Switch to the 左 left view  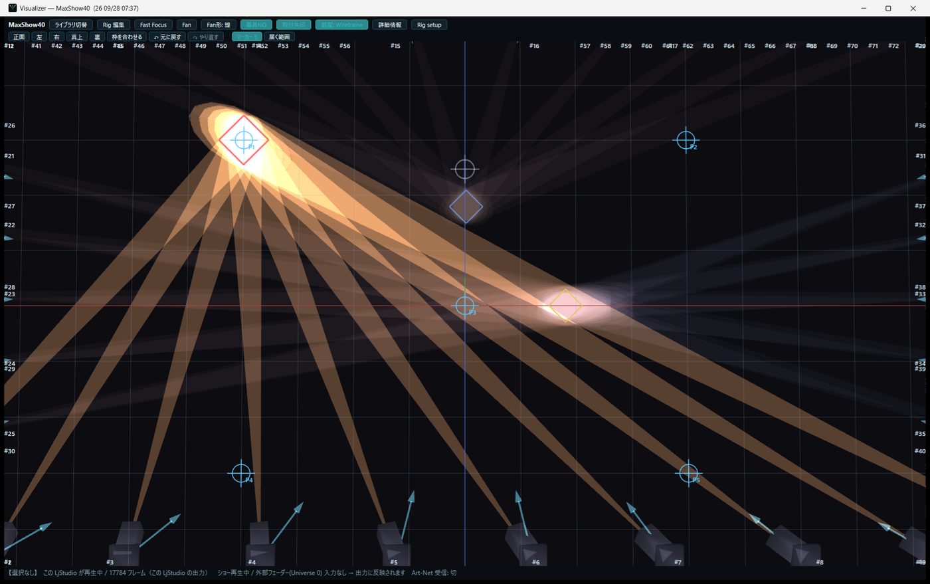pos(39,37)
